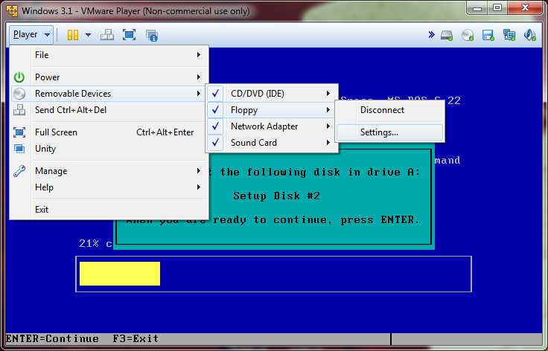This screenshot has height=351, width=548.
Task: Toggle the CD/DVD (IDE) device checkmark
Action: point(216,94)
